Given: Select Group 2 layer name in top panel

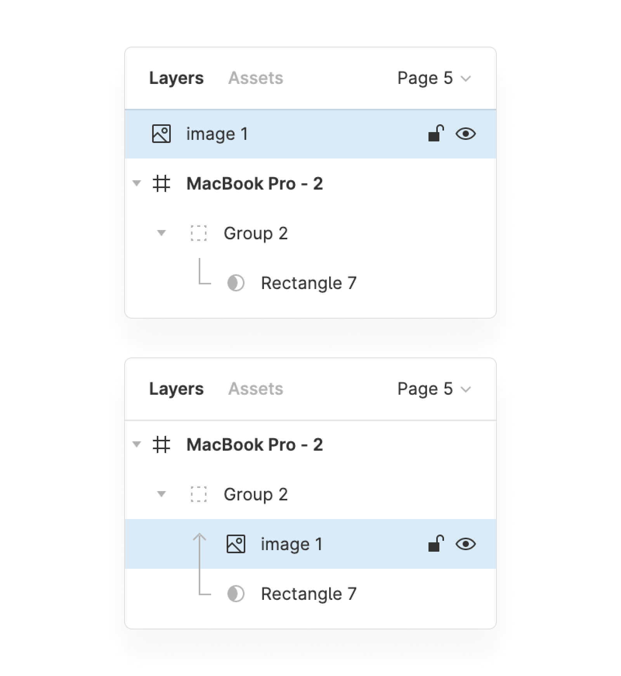Looking at the screenshot, I should tap(255, 233).
